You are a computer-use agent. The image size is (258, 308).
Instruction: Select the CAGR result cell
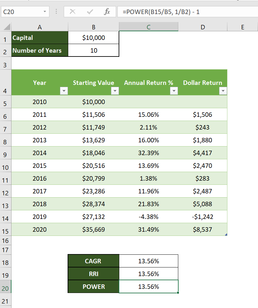pyautogui.click(x=149, y=261)
